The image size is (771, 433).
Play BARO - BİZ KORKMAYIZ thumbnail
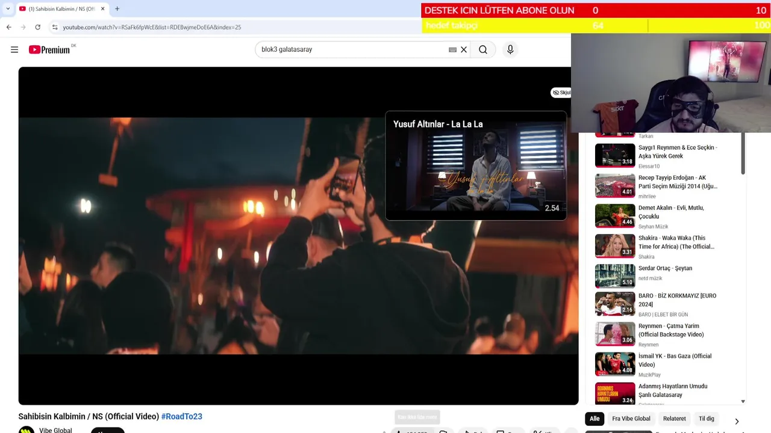pyautogui.click(x=615, y=304)
